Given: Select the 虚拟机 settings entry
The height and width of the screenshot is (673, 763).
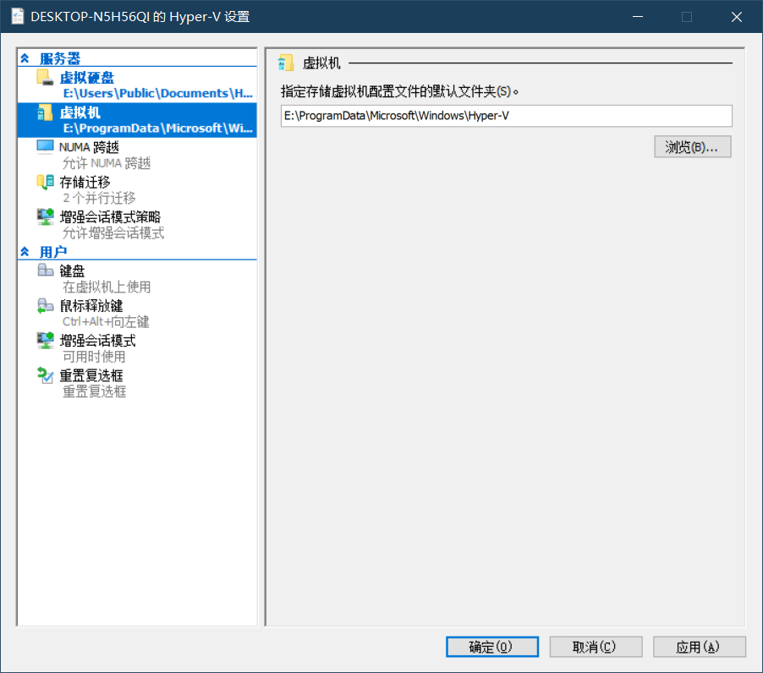Looking at the screenshot, I should coord(137,120).
